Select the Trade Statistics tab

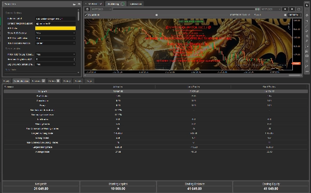coord(21,81)
